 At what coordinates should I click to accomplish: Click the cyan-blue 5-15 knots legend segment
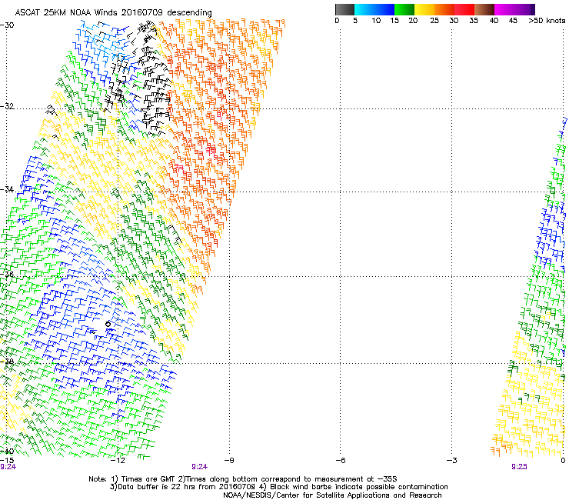374,9
